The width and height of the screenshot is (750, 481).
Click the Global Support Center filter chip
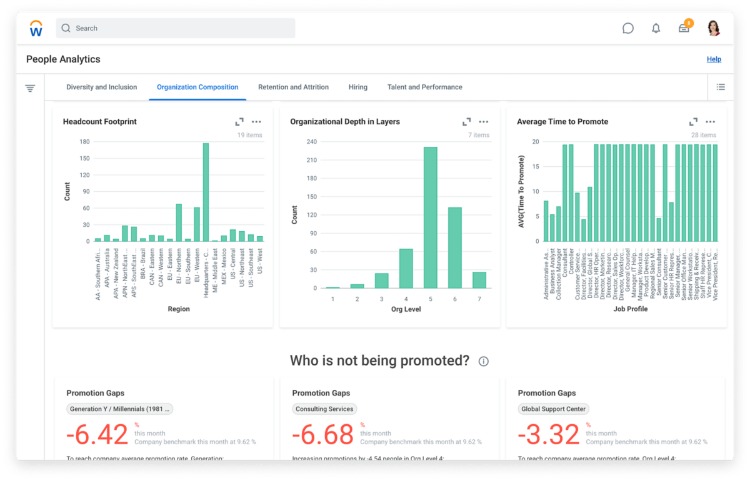554,409
